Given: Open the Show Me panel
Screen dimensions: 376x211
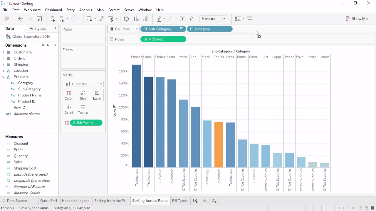Looking at the screenshot, I should pyautogui.click(x=357, y=18).
